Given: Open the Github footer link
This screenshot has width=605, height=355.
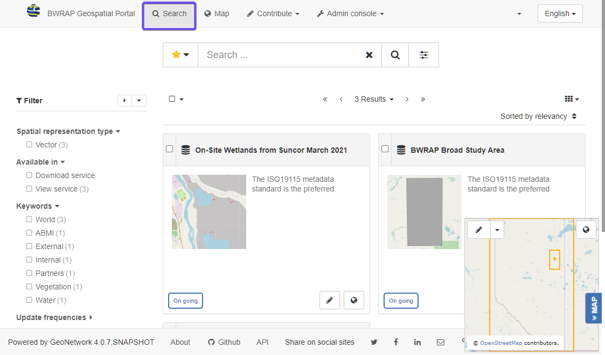Looking at the screenshot, I should pos(224,342).
